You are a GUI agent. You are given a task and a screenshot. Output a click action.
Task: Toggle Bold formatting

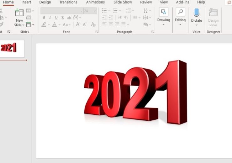[x=44, y=18]
